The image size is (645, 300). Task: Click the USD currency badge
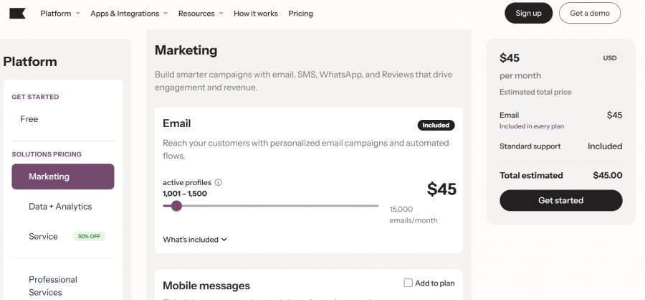609,58
